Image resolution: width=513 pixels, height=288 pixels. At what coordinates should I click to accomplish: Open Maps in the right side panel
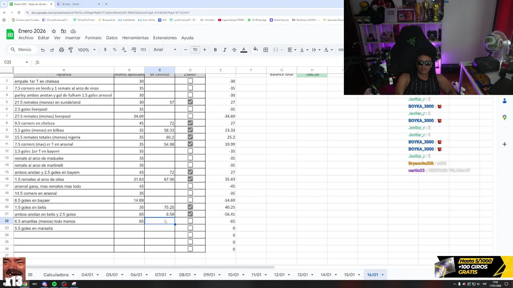click(x=505, y=117)
